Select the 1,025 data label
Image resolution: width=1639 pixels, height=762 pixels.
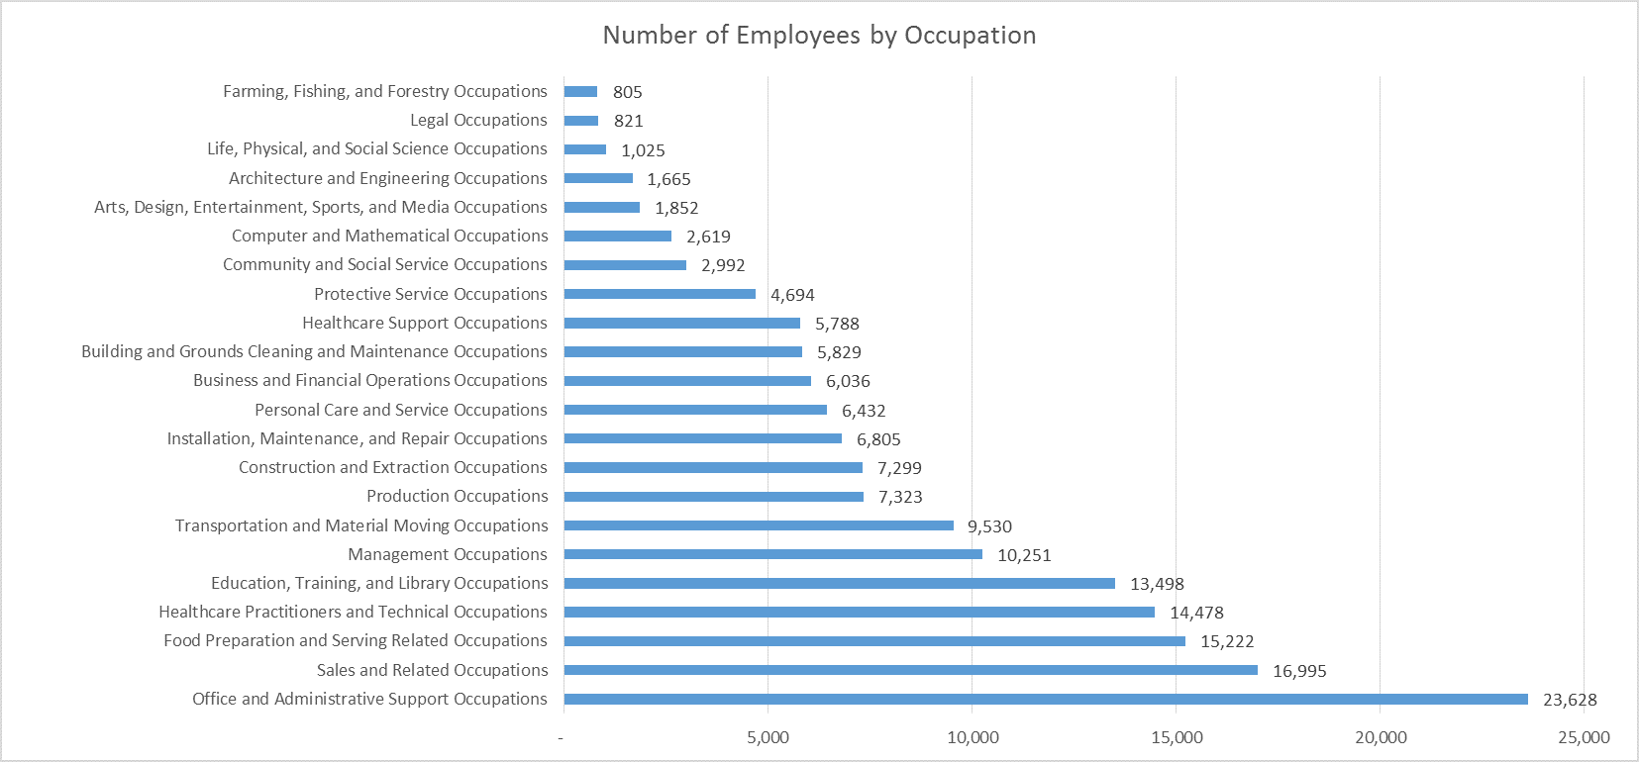pos(643,150)
